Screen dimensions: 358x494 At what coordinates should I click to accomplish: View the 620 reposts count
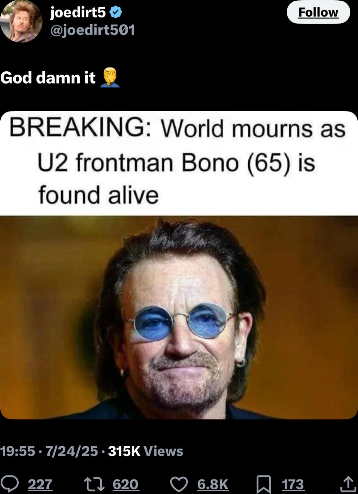pos(126,484)
